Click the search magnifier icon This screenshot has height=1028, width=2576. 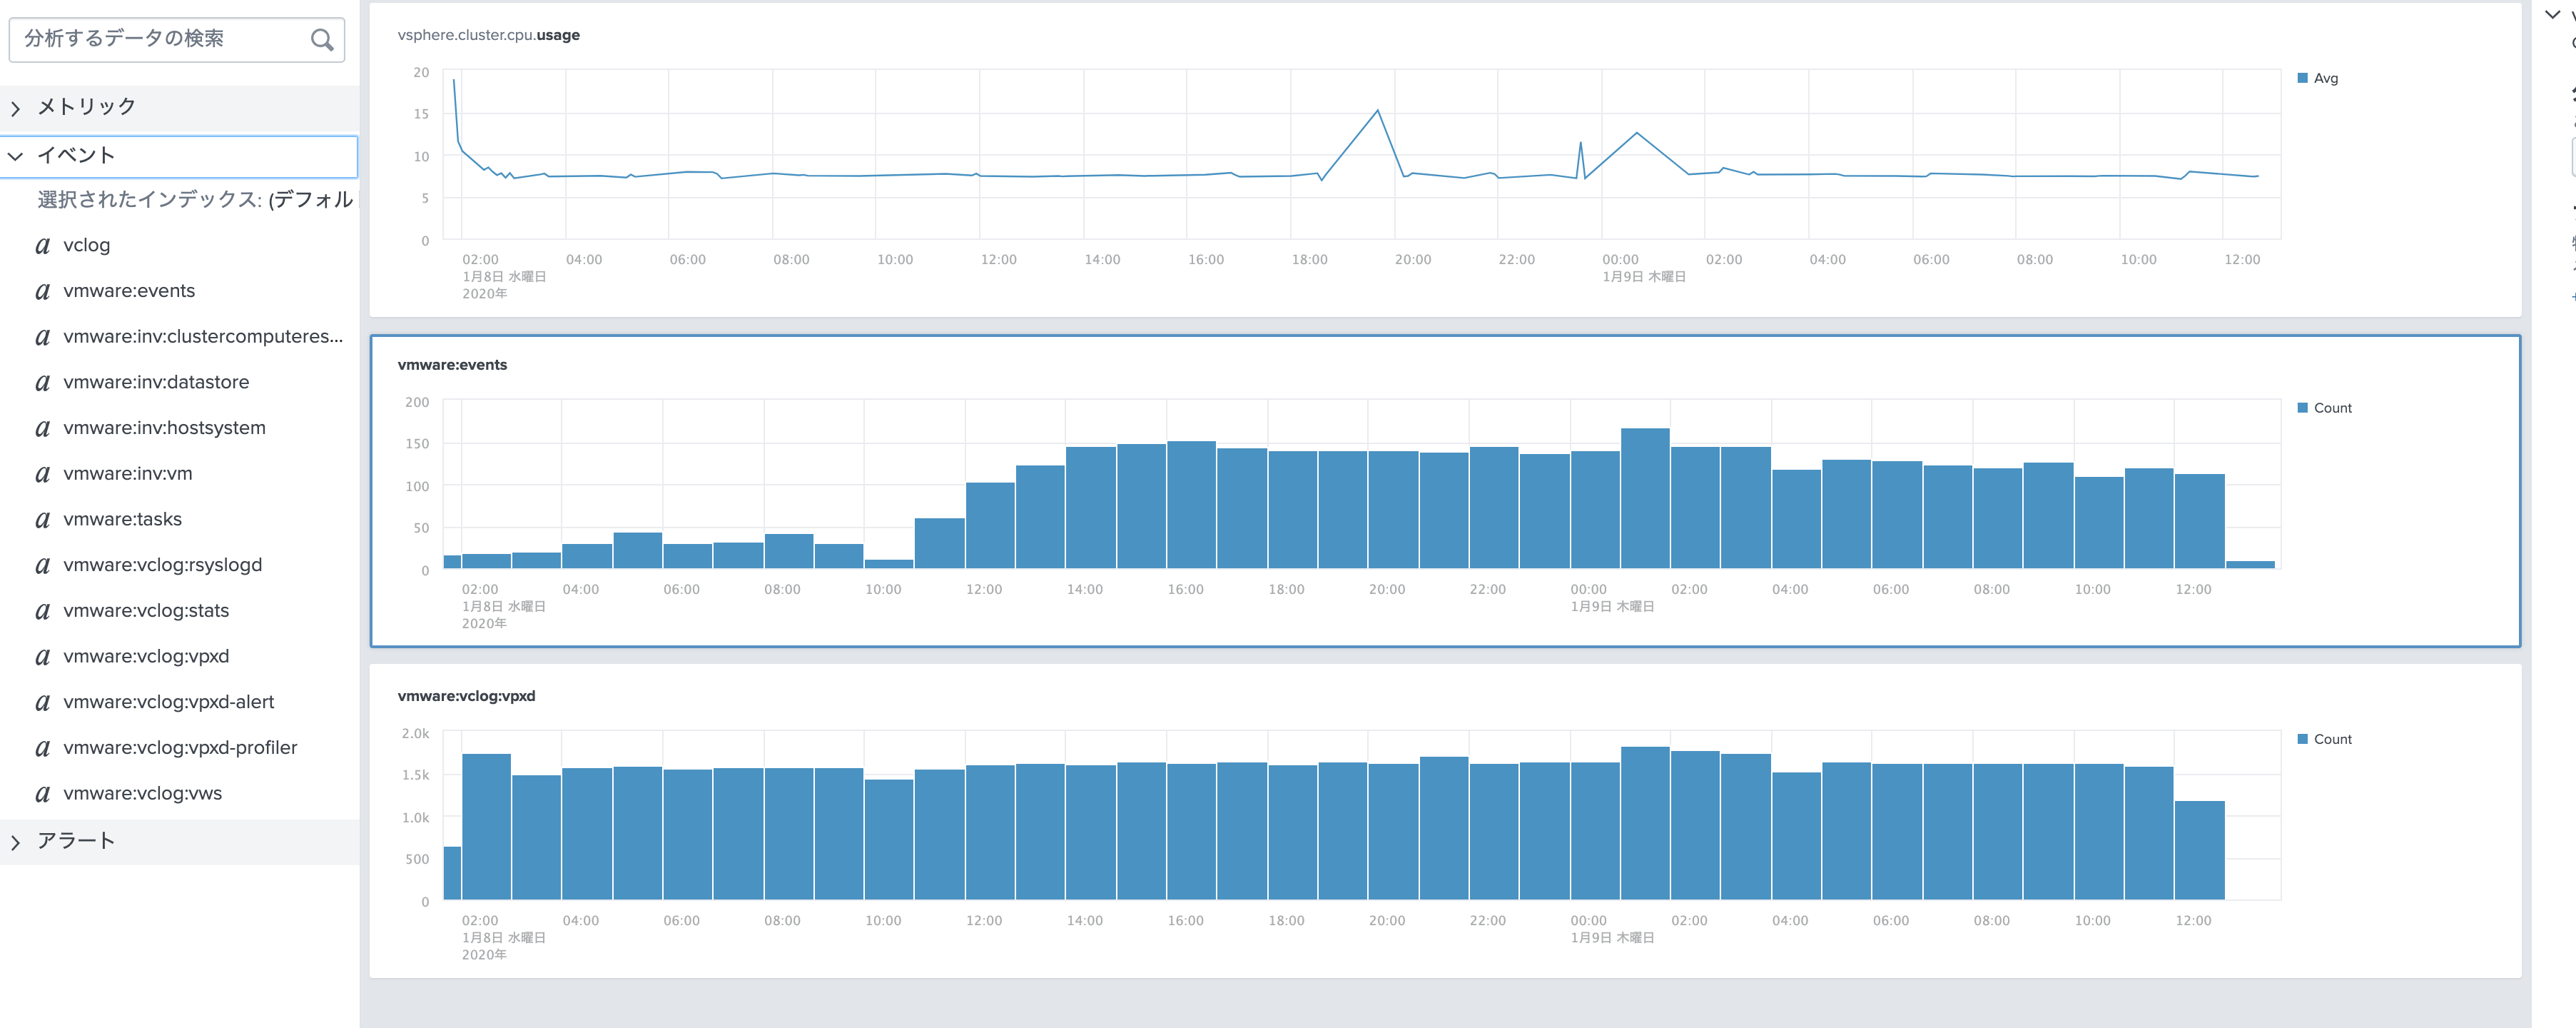pos(321,40)
